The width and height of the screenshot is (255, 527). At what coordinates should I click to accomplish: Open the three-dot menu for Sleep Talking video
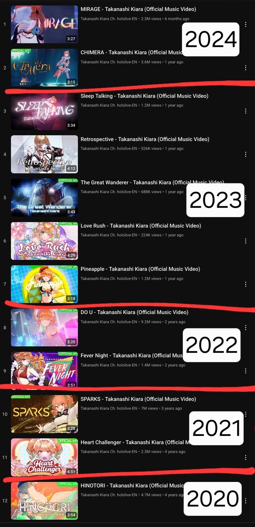click(246, 111)
